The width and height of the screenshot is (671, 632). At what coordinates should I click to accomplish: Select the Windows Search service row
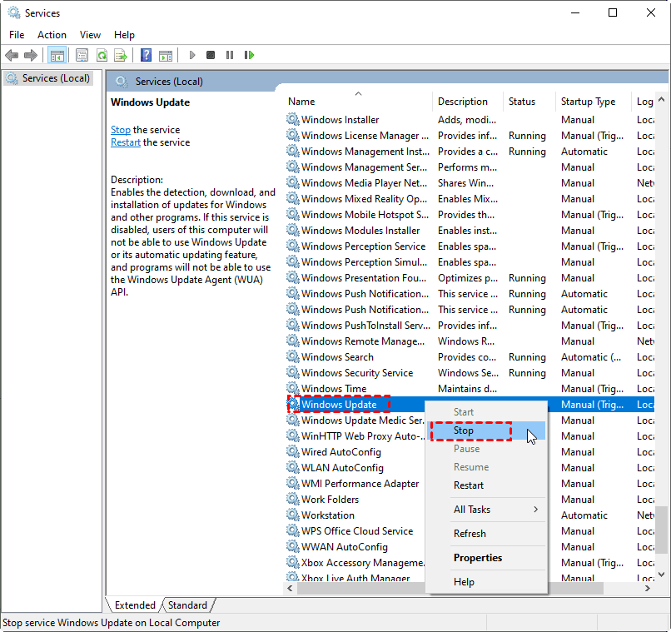[x=337, y=357]
